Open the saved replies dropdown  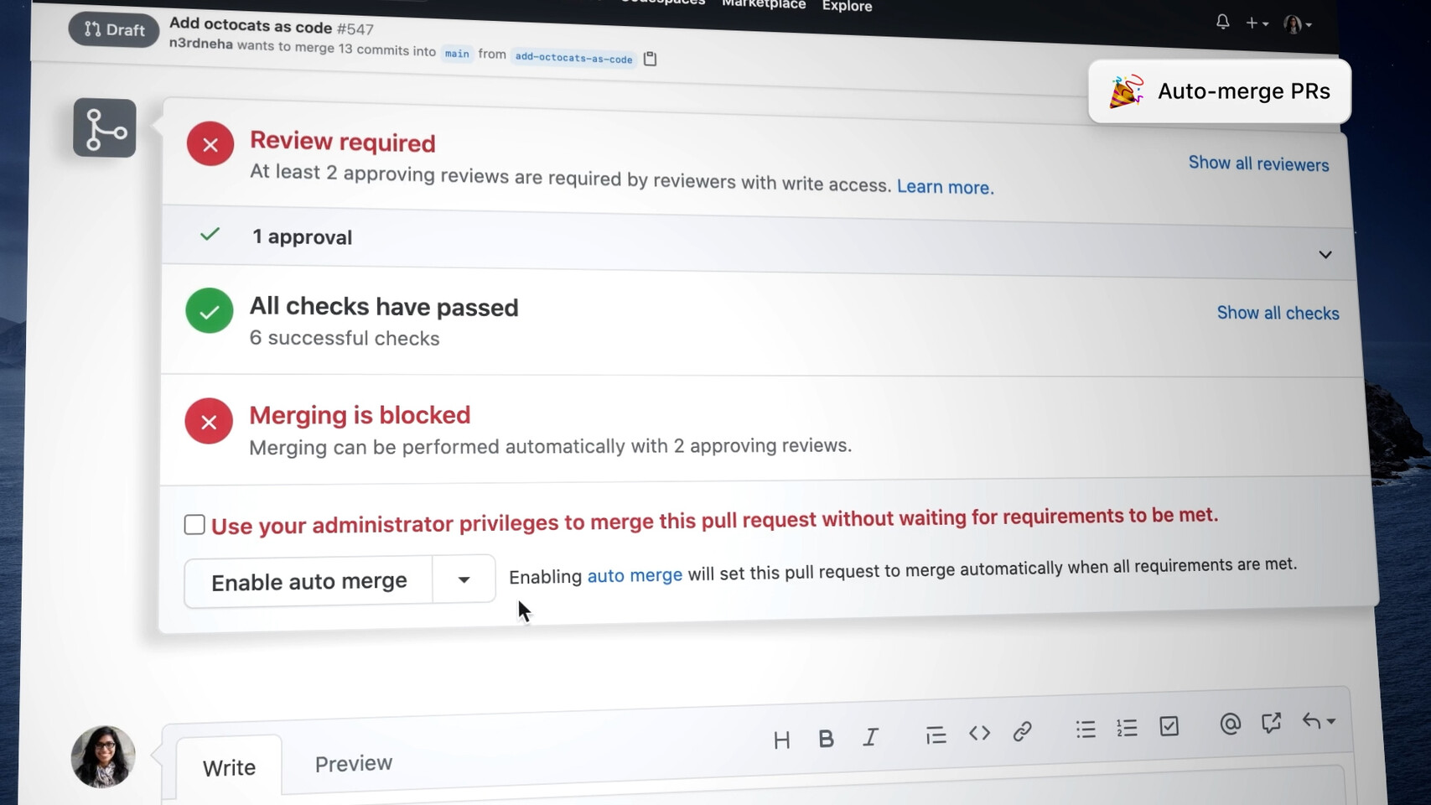coord(1318,721)
